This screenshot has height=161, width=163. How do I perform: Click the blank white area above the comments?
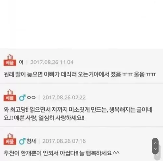click(x=81, y=24)
